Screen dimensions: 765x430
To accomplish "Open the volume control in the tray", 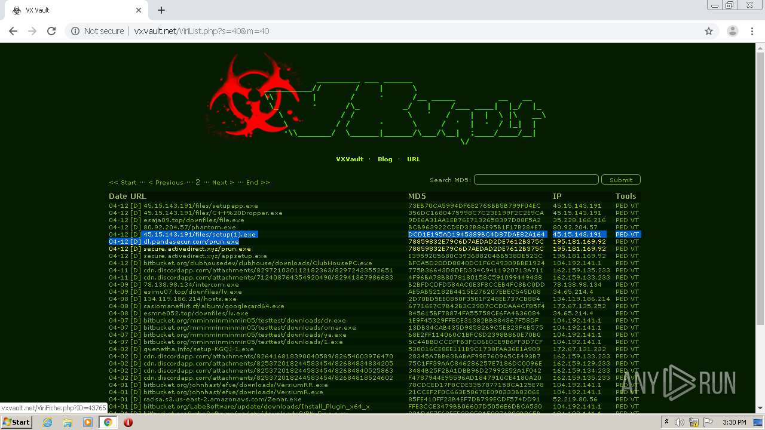I will (680, 422).
